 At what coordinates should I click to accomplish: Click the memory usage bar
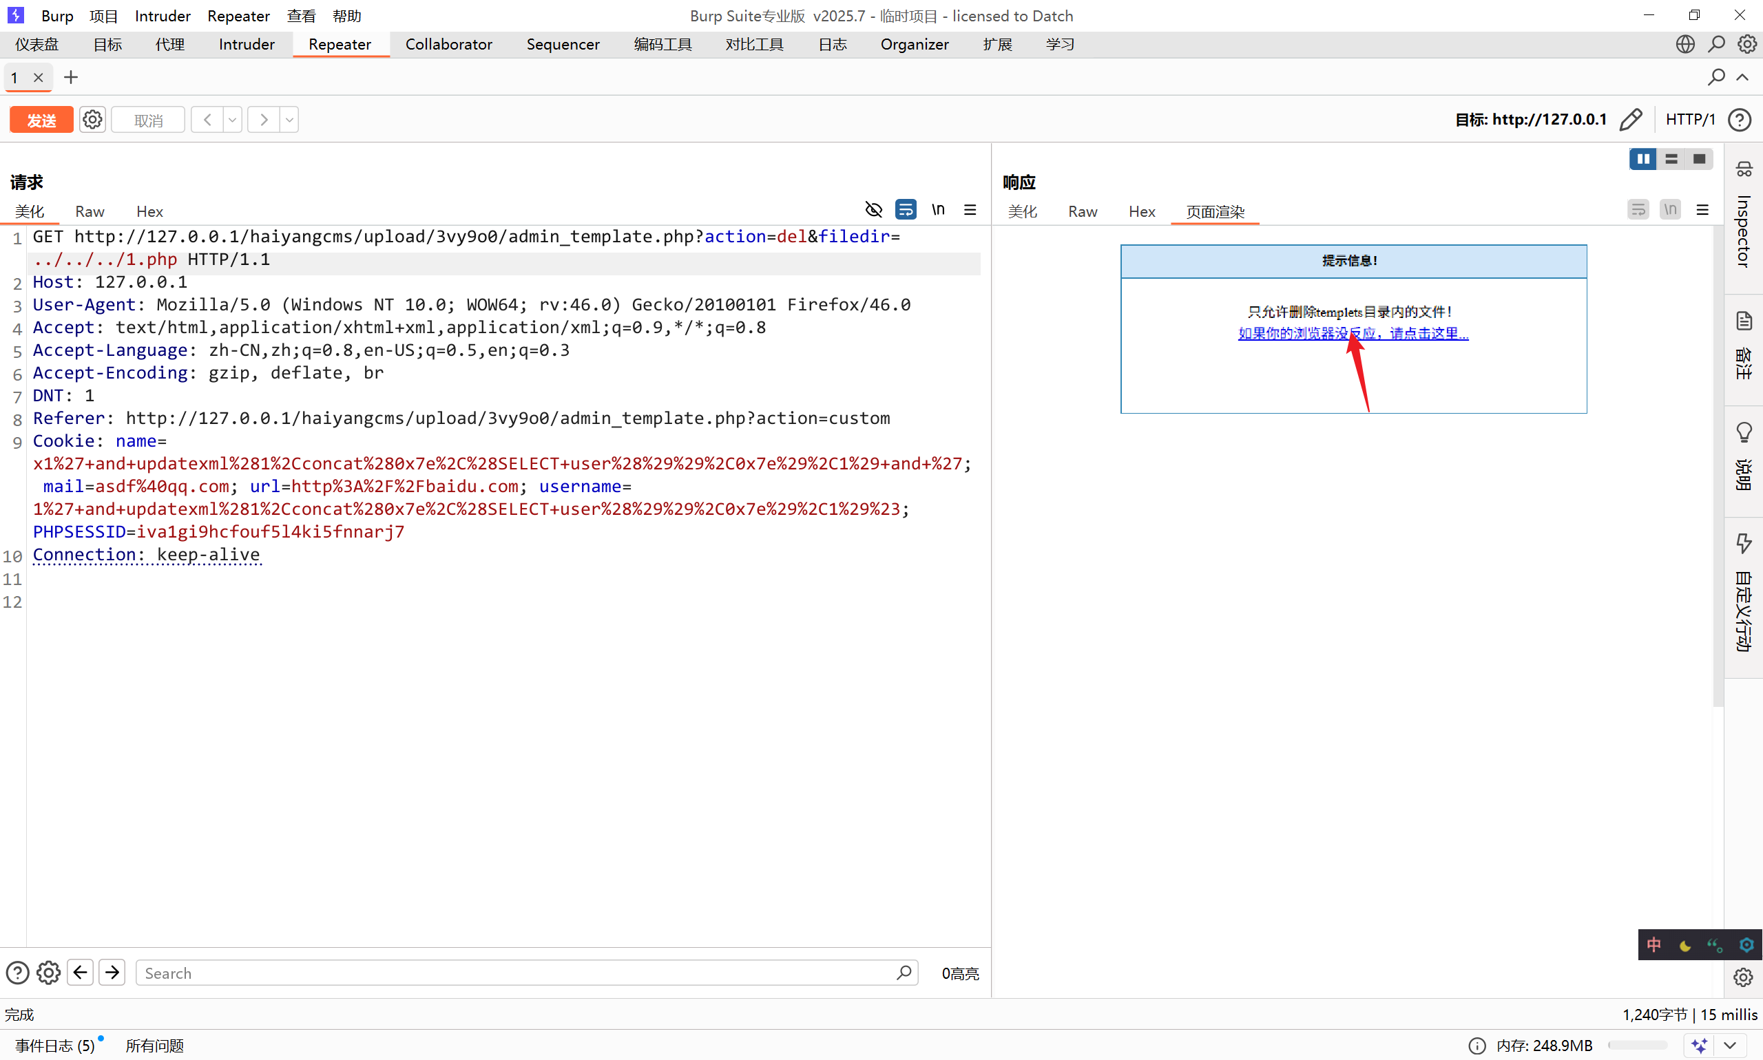tap(1637, 1046)
